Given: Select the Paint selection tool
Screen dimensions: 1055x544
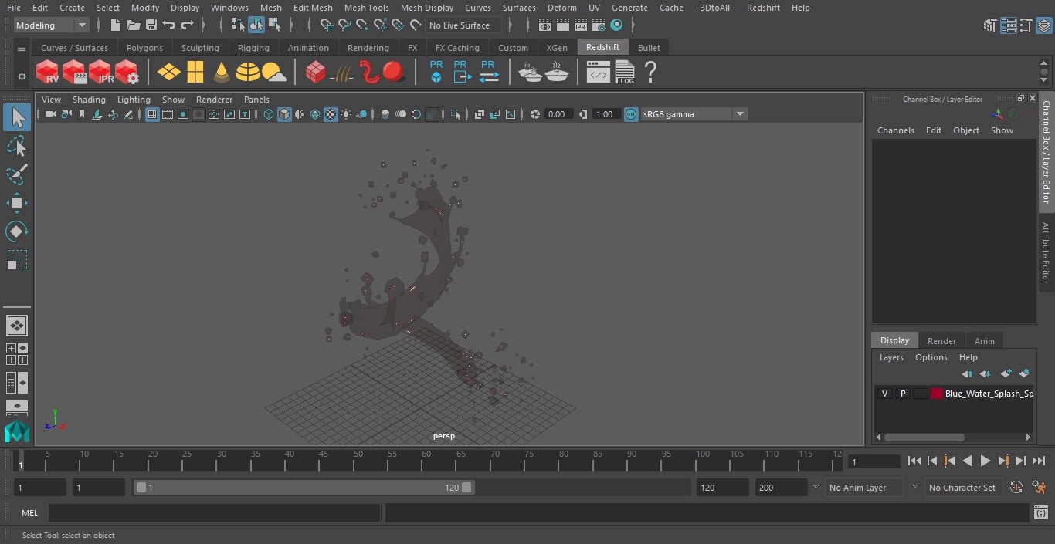Looking at the screenshot, I should point(16,175).
